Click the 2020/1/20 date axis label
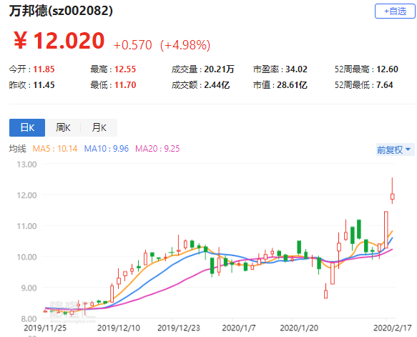 [x=299, y=328]
